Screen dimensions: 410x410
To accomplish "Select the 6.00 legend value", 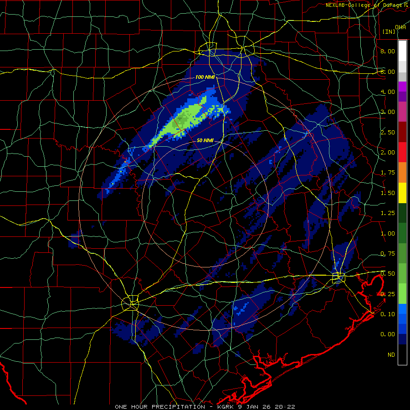I will point(388,72).
